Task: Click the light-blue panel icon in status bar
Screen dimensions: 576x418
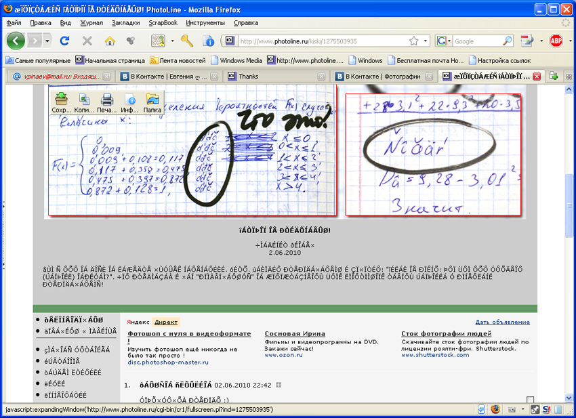Action: pos(558,409)
